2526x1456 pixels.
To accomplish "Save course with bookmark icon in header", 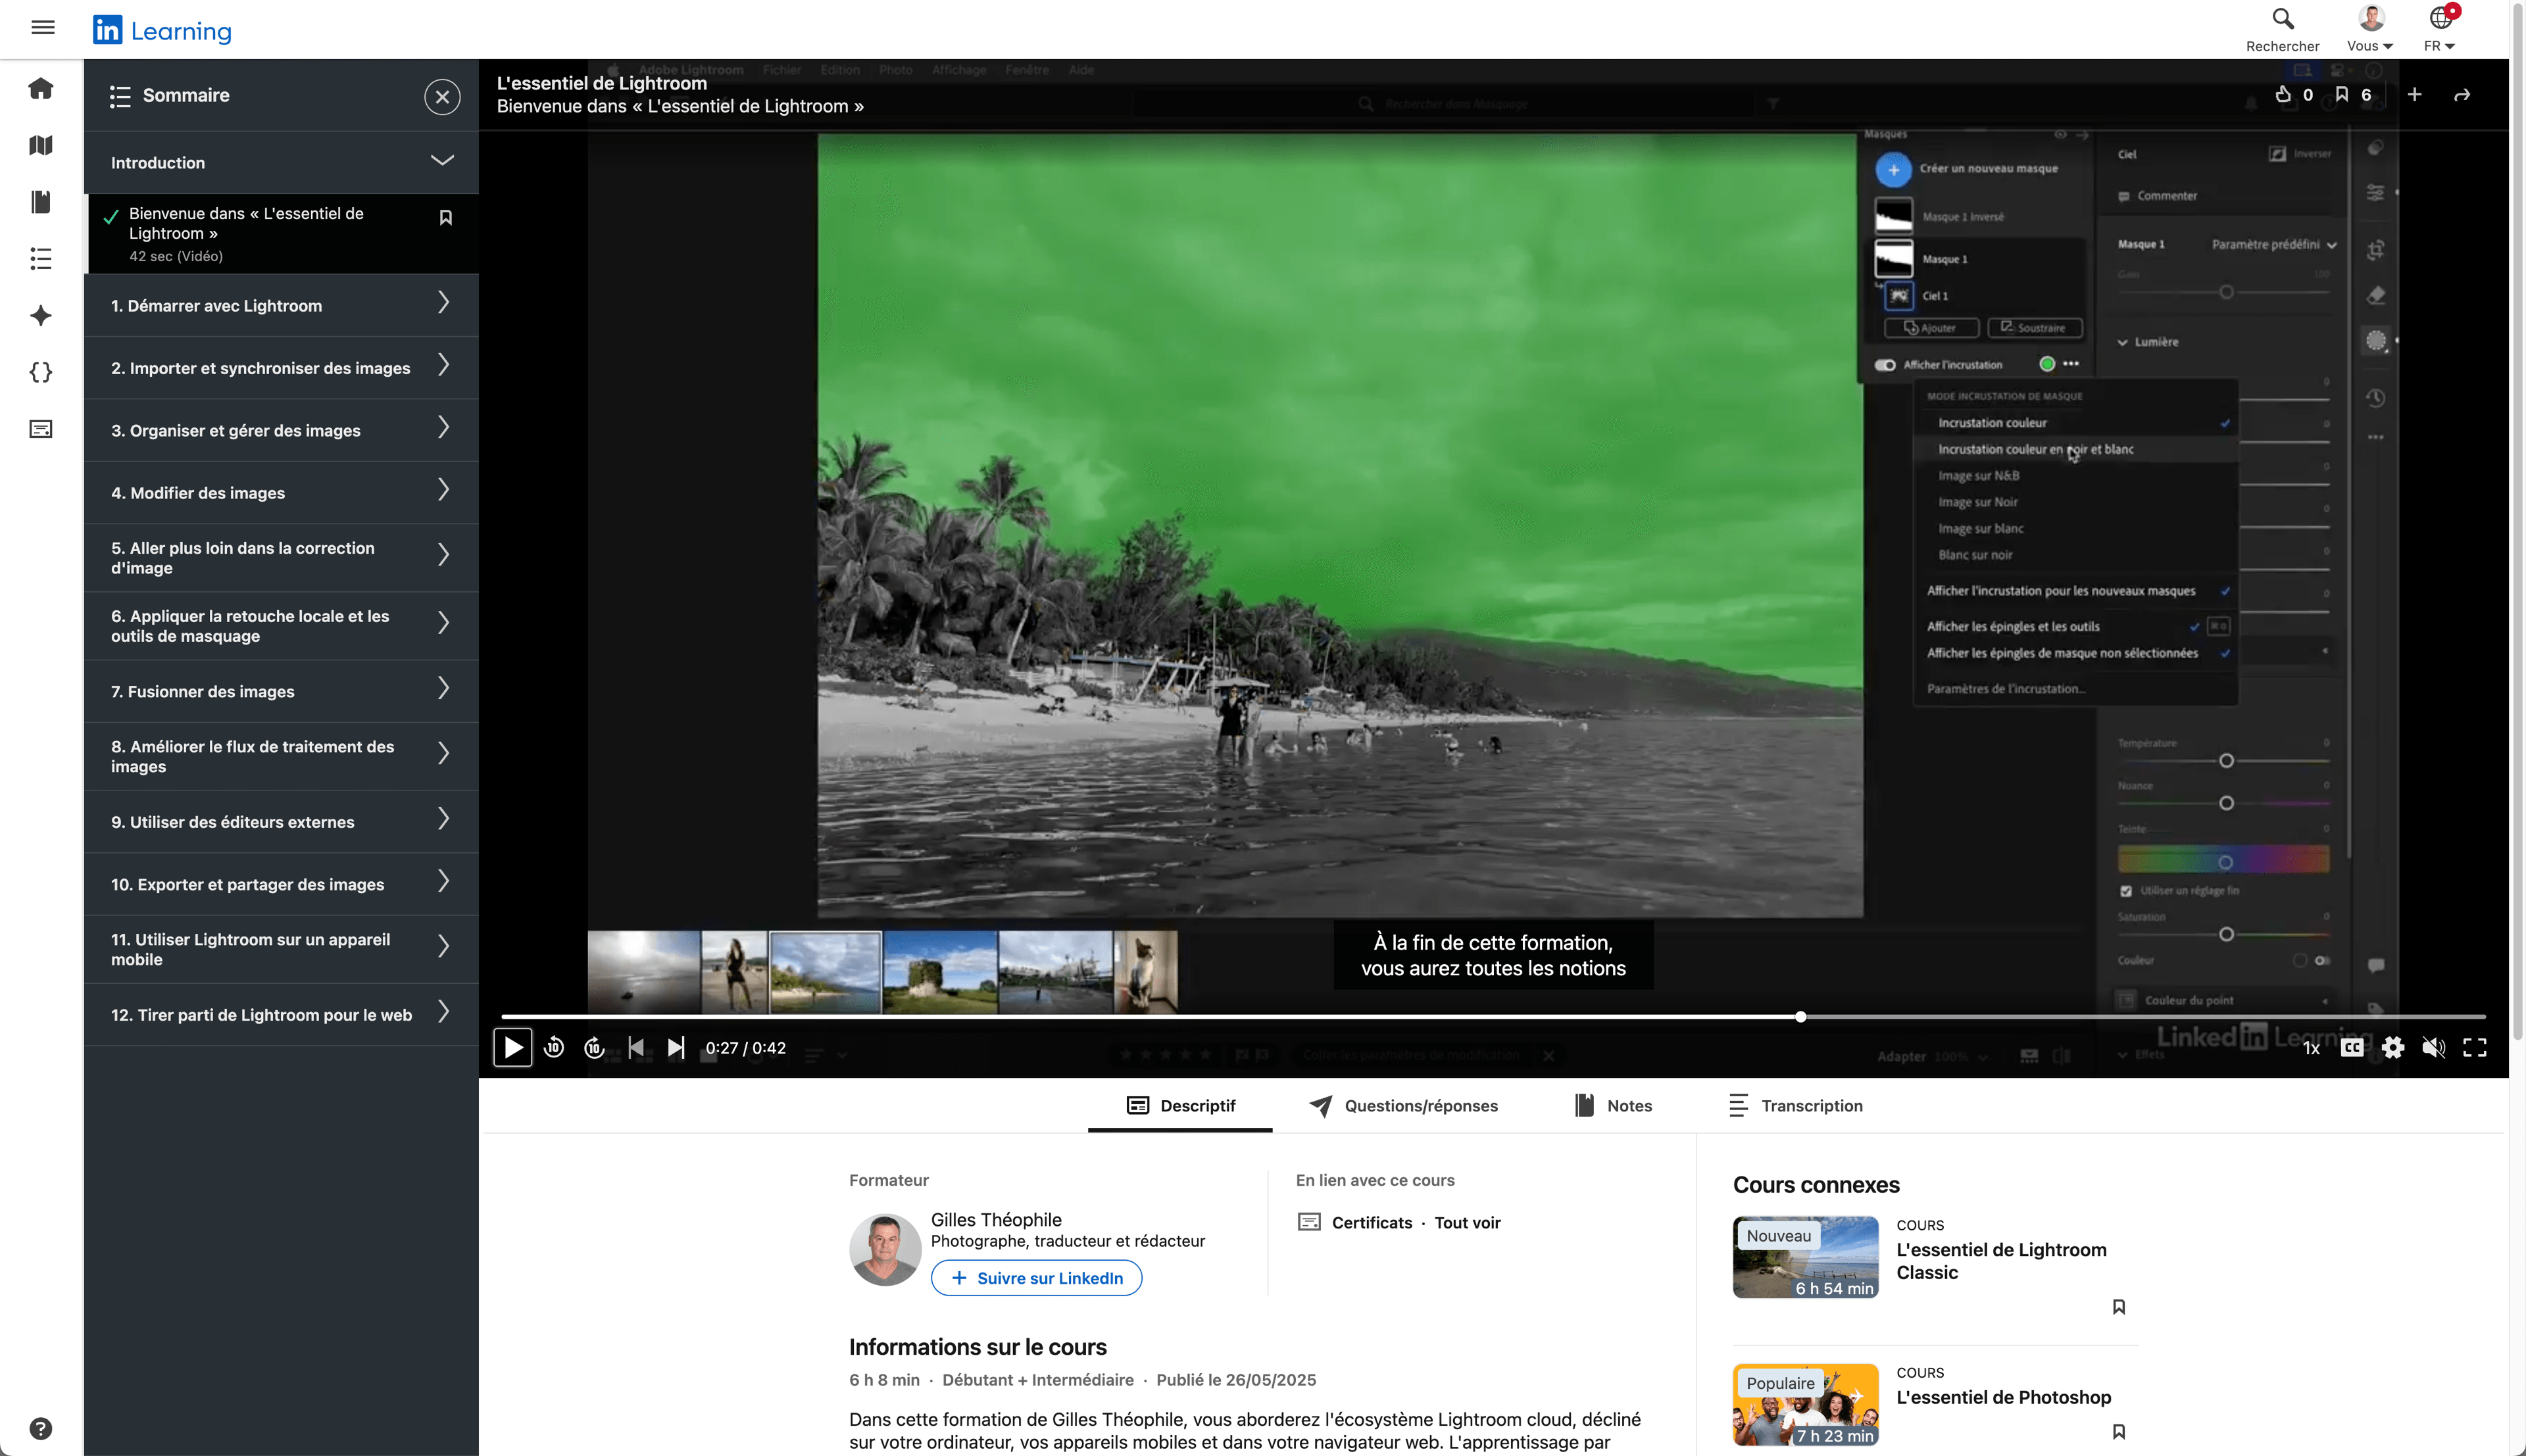I will pos(2342,94).
